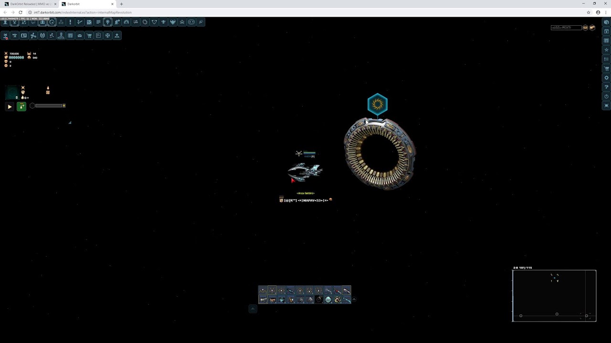
Task: Expand the collapsed panel arrow below the action bar
Action: pos(253,309)
